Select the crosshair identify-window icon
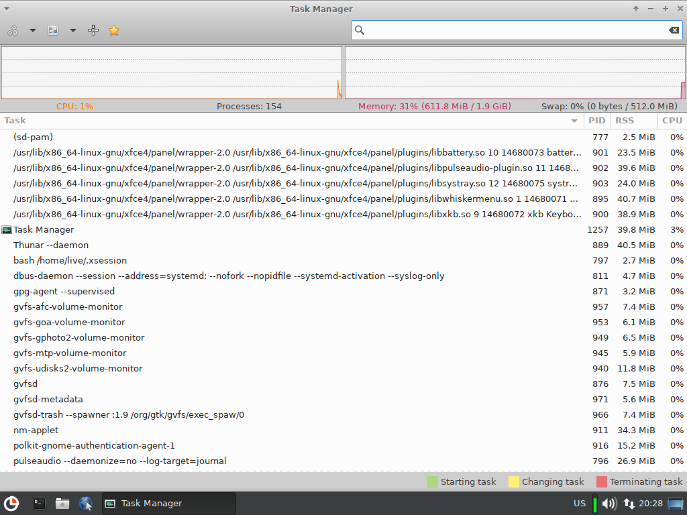The height and width of the screenshot is (515, 687). pos(93,30)
